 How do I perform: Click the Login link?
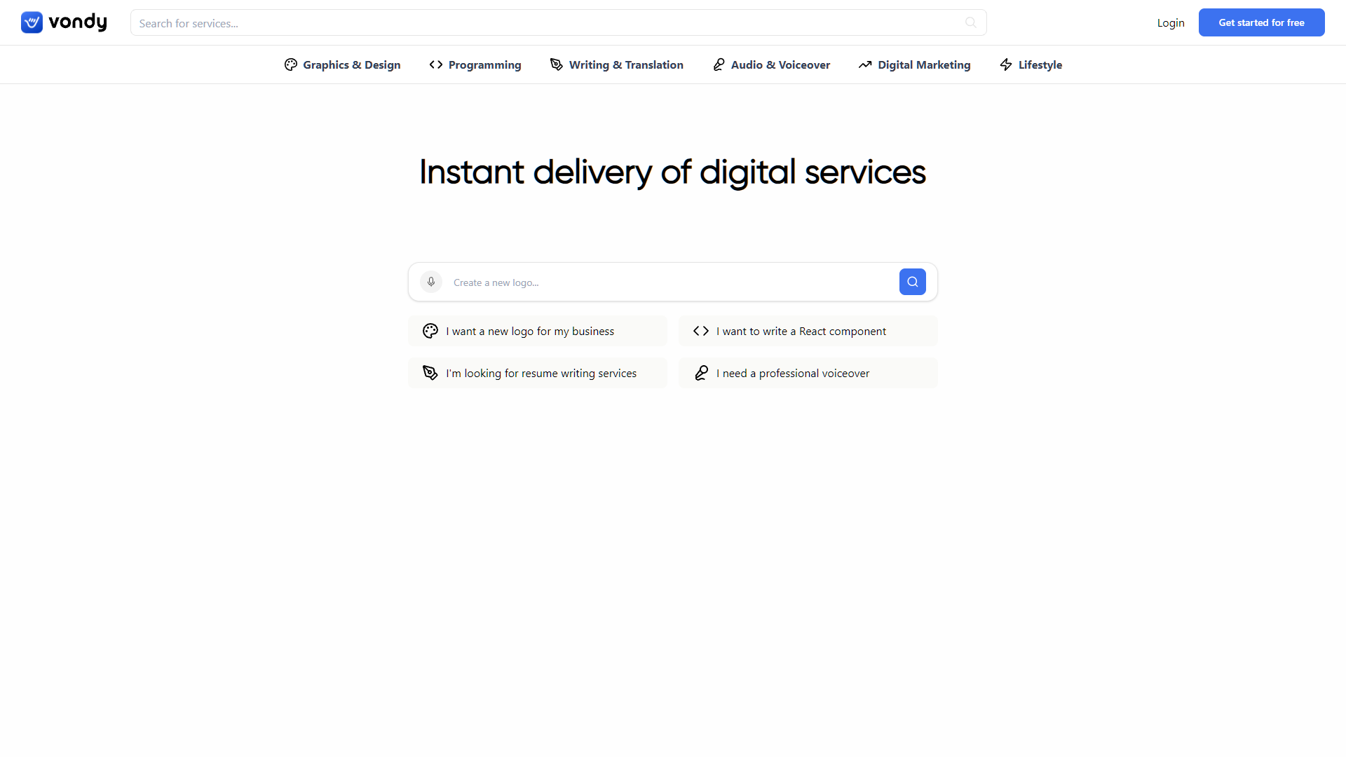click(1171, 22)
